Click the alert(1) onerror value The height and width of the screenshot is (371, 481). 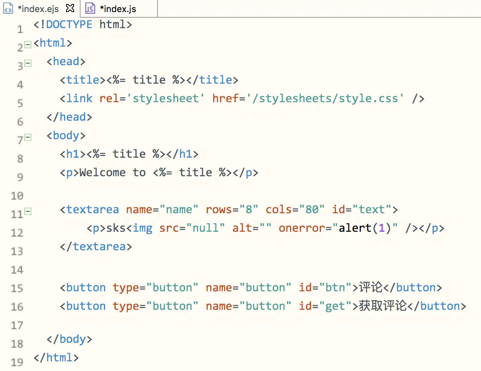coord(365,228)
